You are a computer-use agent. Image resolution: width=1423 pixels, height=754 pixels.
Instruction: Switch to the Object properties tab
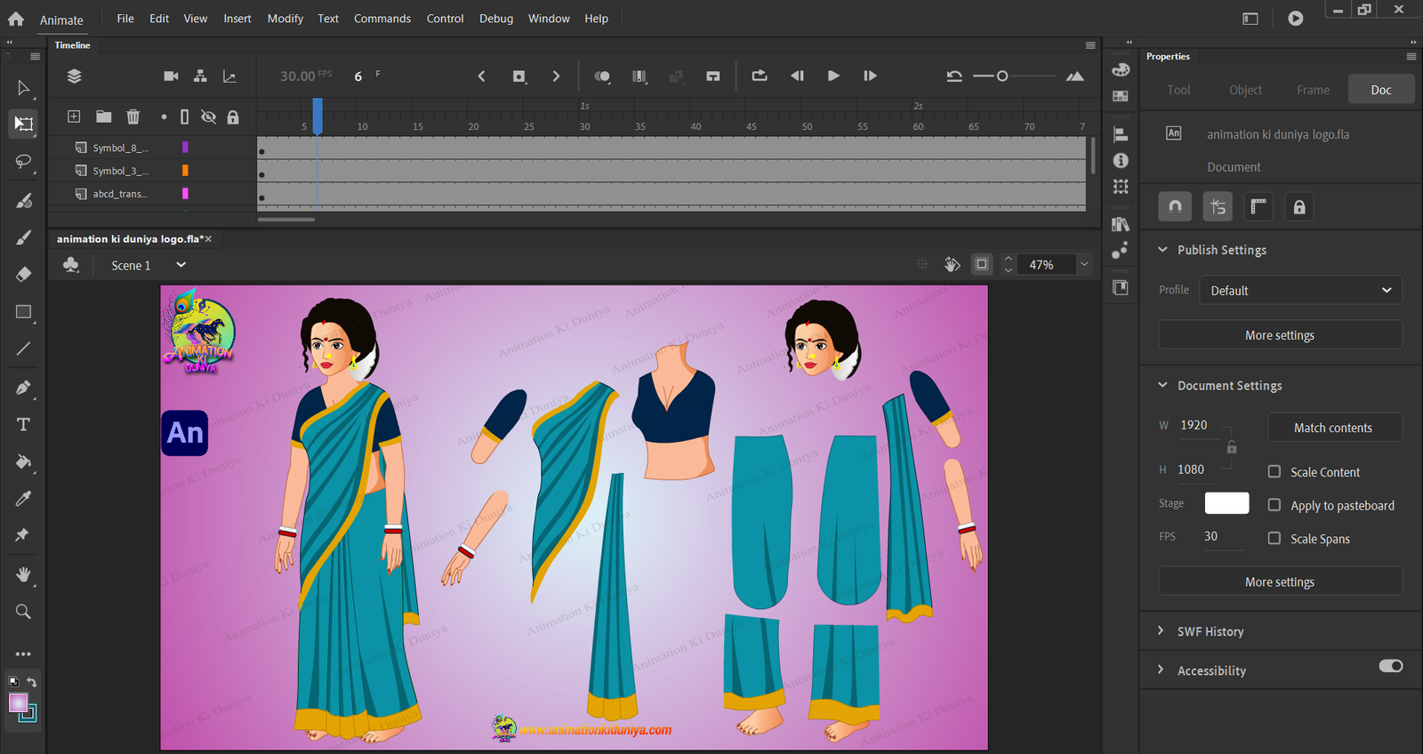[1245, 90]
